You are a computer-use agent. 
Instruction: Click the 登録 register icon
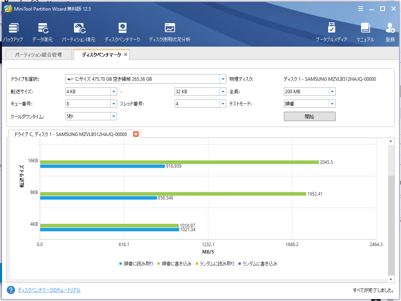coord(390,32)
